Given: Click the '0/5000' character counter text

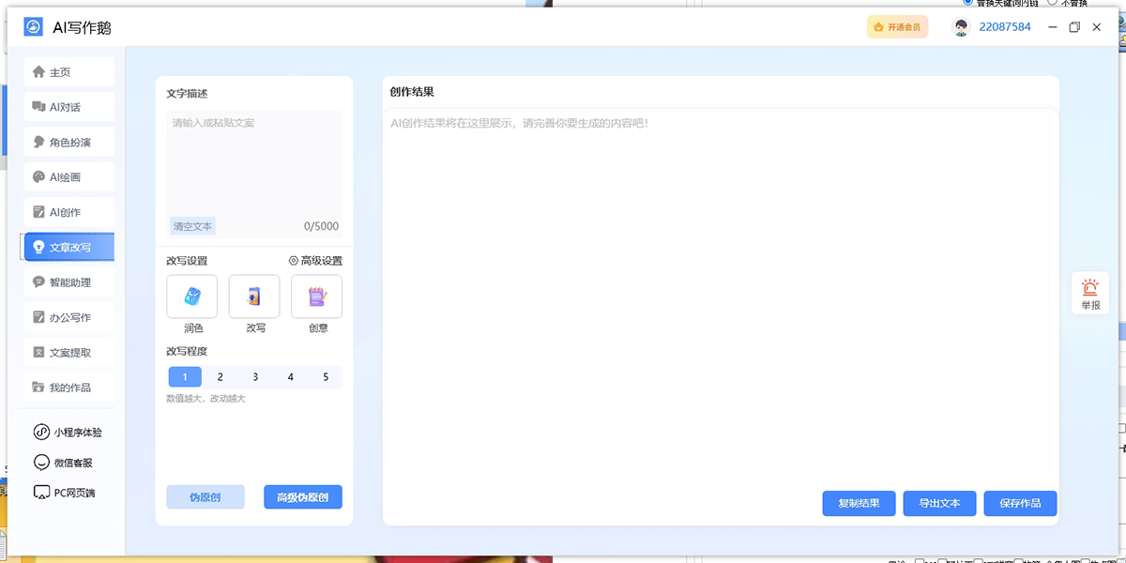Looking at the screenshot, I should coord(322,227).
